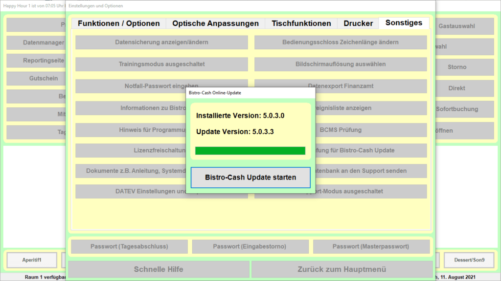Open Schnelle Hilfe
This screenshot has height=281, width=501.
[159, 269]
